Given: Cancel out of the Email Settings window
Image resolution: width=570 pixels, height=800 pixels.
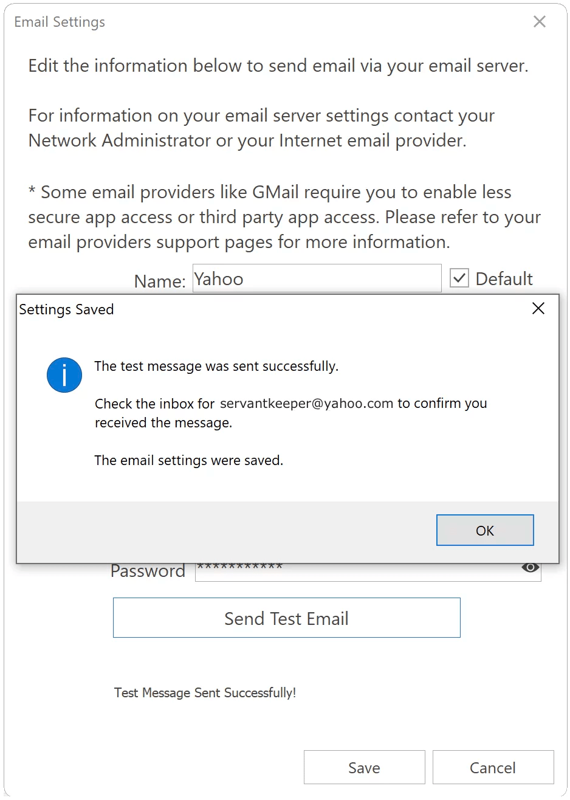Looking at the screenshot, I should click(x=493, y=767).
